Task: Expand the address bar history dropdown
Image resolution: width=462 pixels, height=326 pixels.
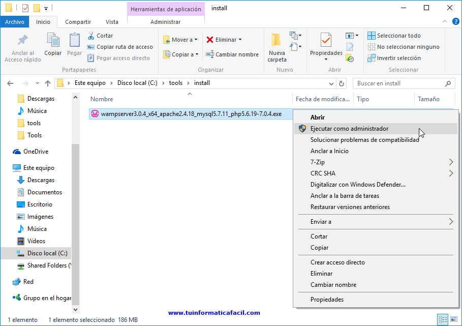Action: point(331,84)
